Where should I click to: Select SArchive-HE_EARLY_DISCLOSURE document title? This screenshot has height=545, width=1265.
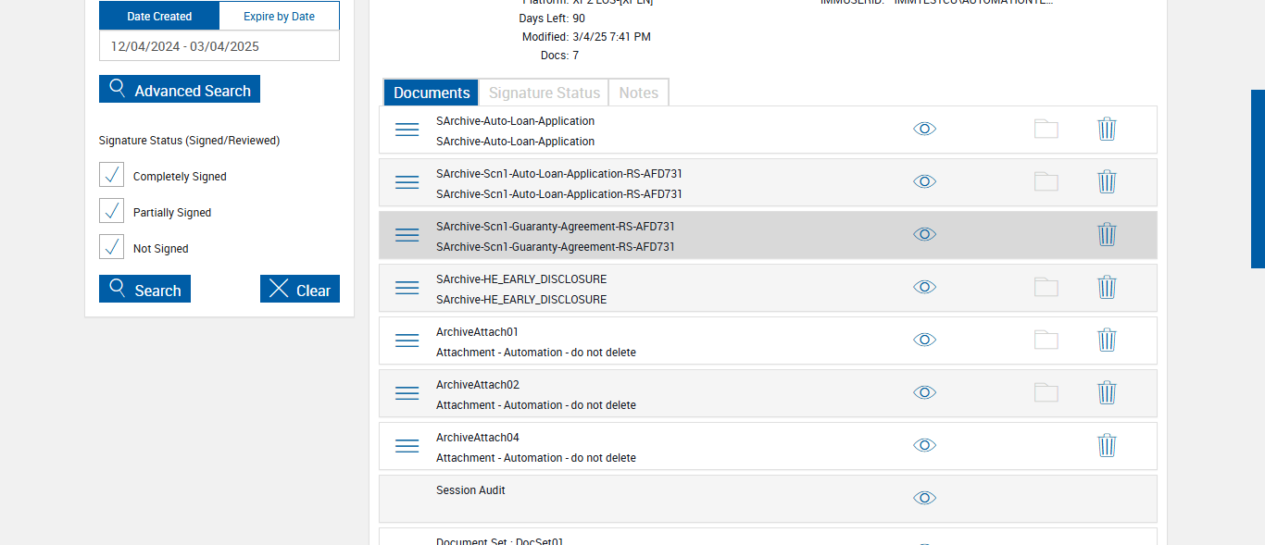[521, 279]
